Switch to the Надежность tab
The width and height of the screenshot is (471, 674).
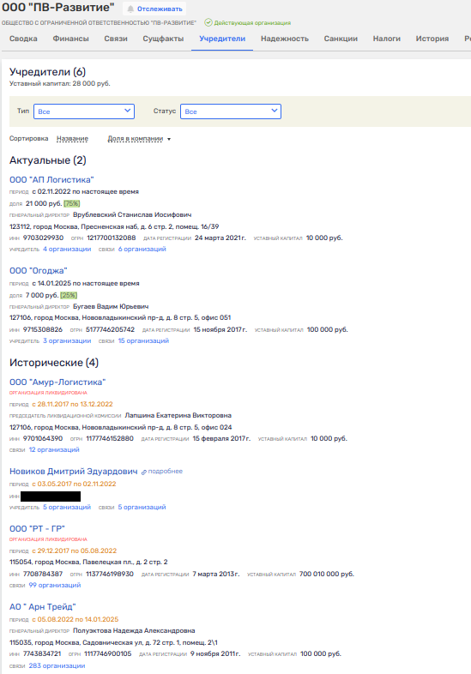click(285, 39)
